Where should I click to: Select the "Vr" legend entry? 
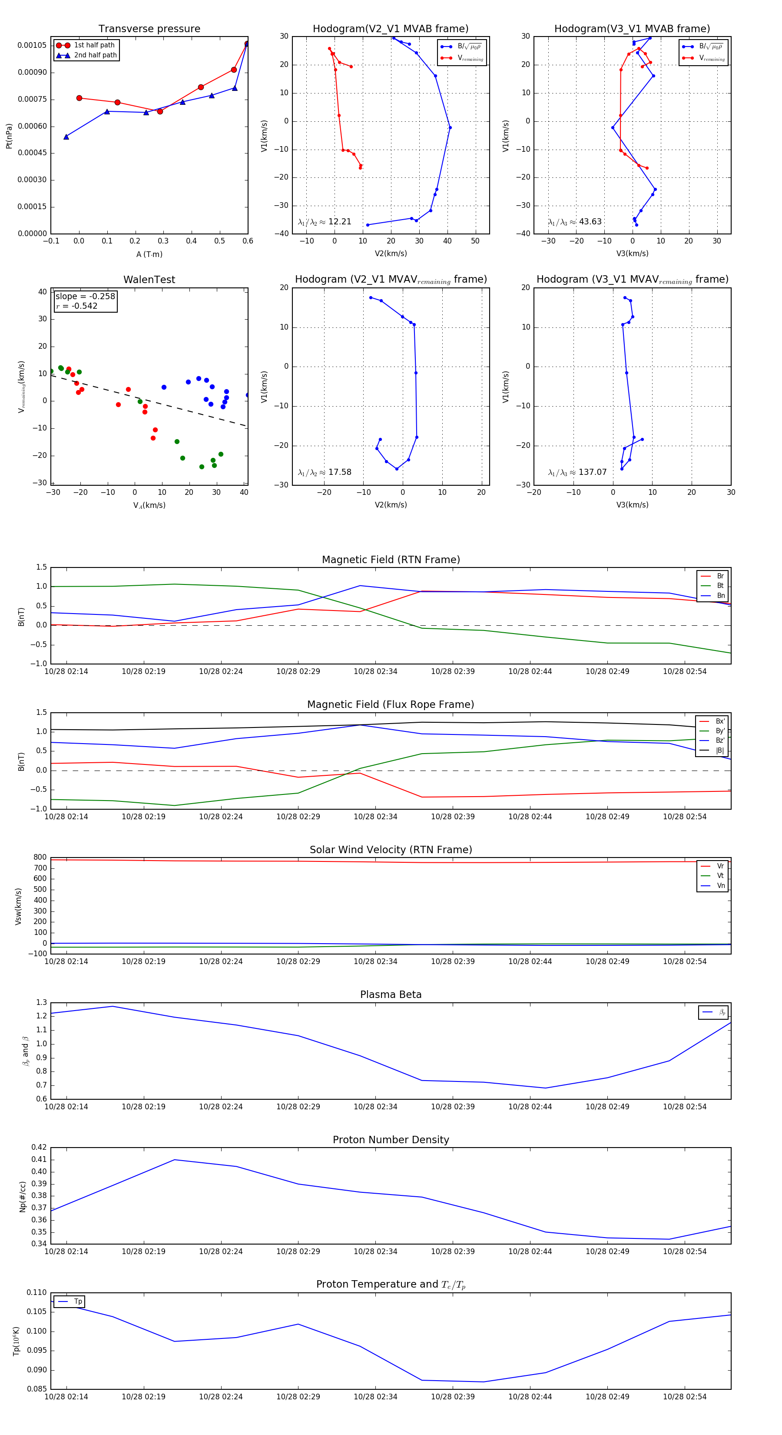pyautogui.click(x=712, y=866)
